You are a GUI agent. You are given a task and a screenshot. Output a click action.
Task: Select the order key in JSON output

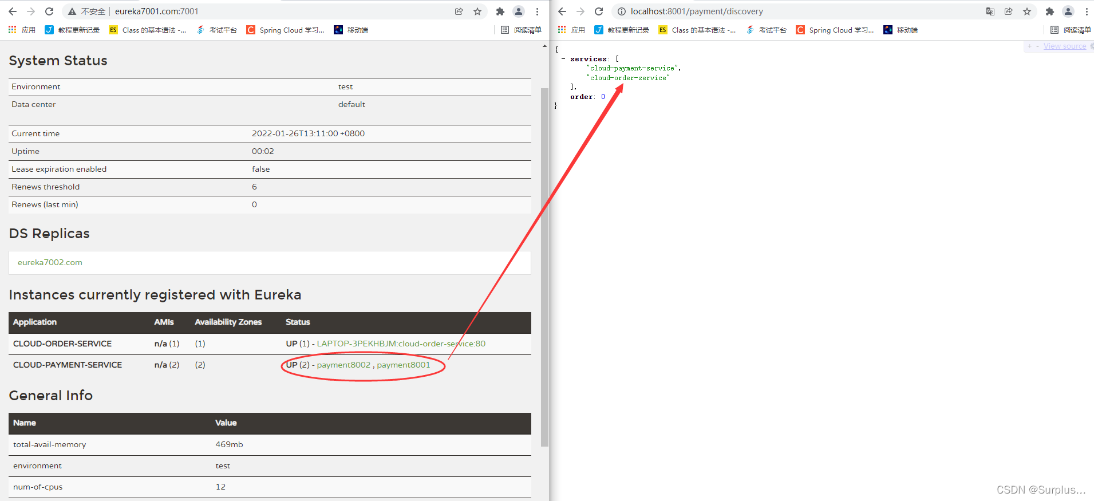tap(581, 97)
